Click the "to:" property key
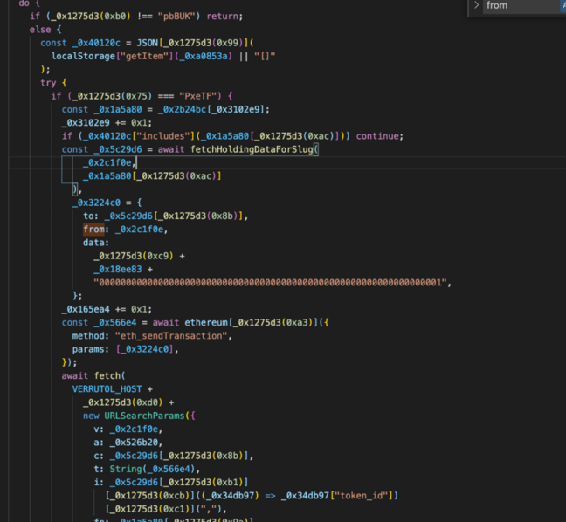The height and width of the screenshot is (522, 566). [x=91, y=216]
